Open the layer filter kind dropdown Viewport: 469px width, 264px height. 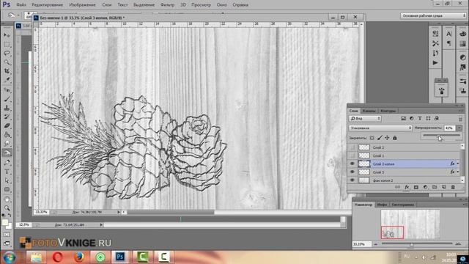click(x=365, y=119)
